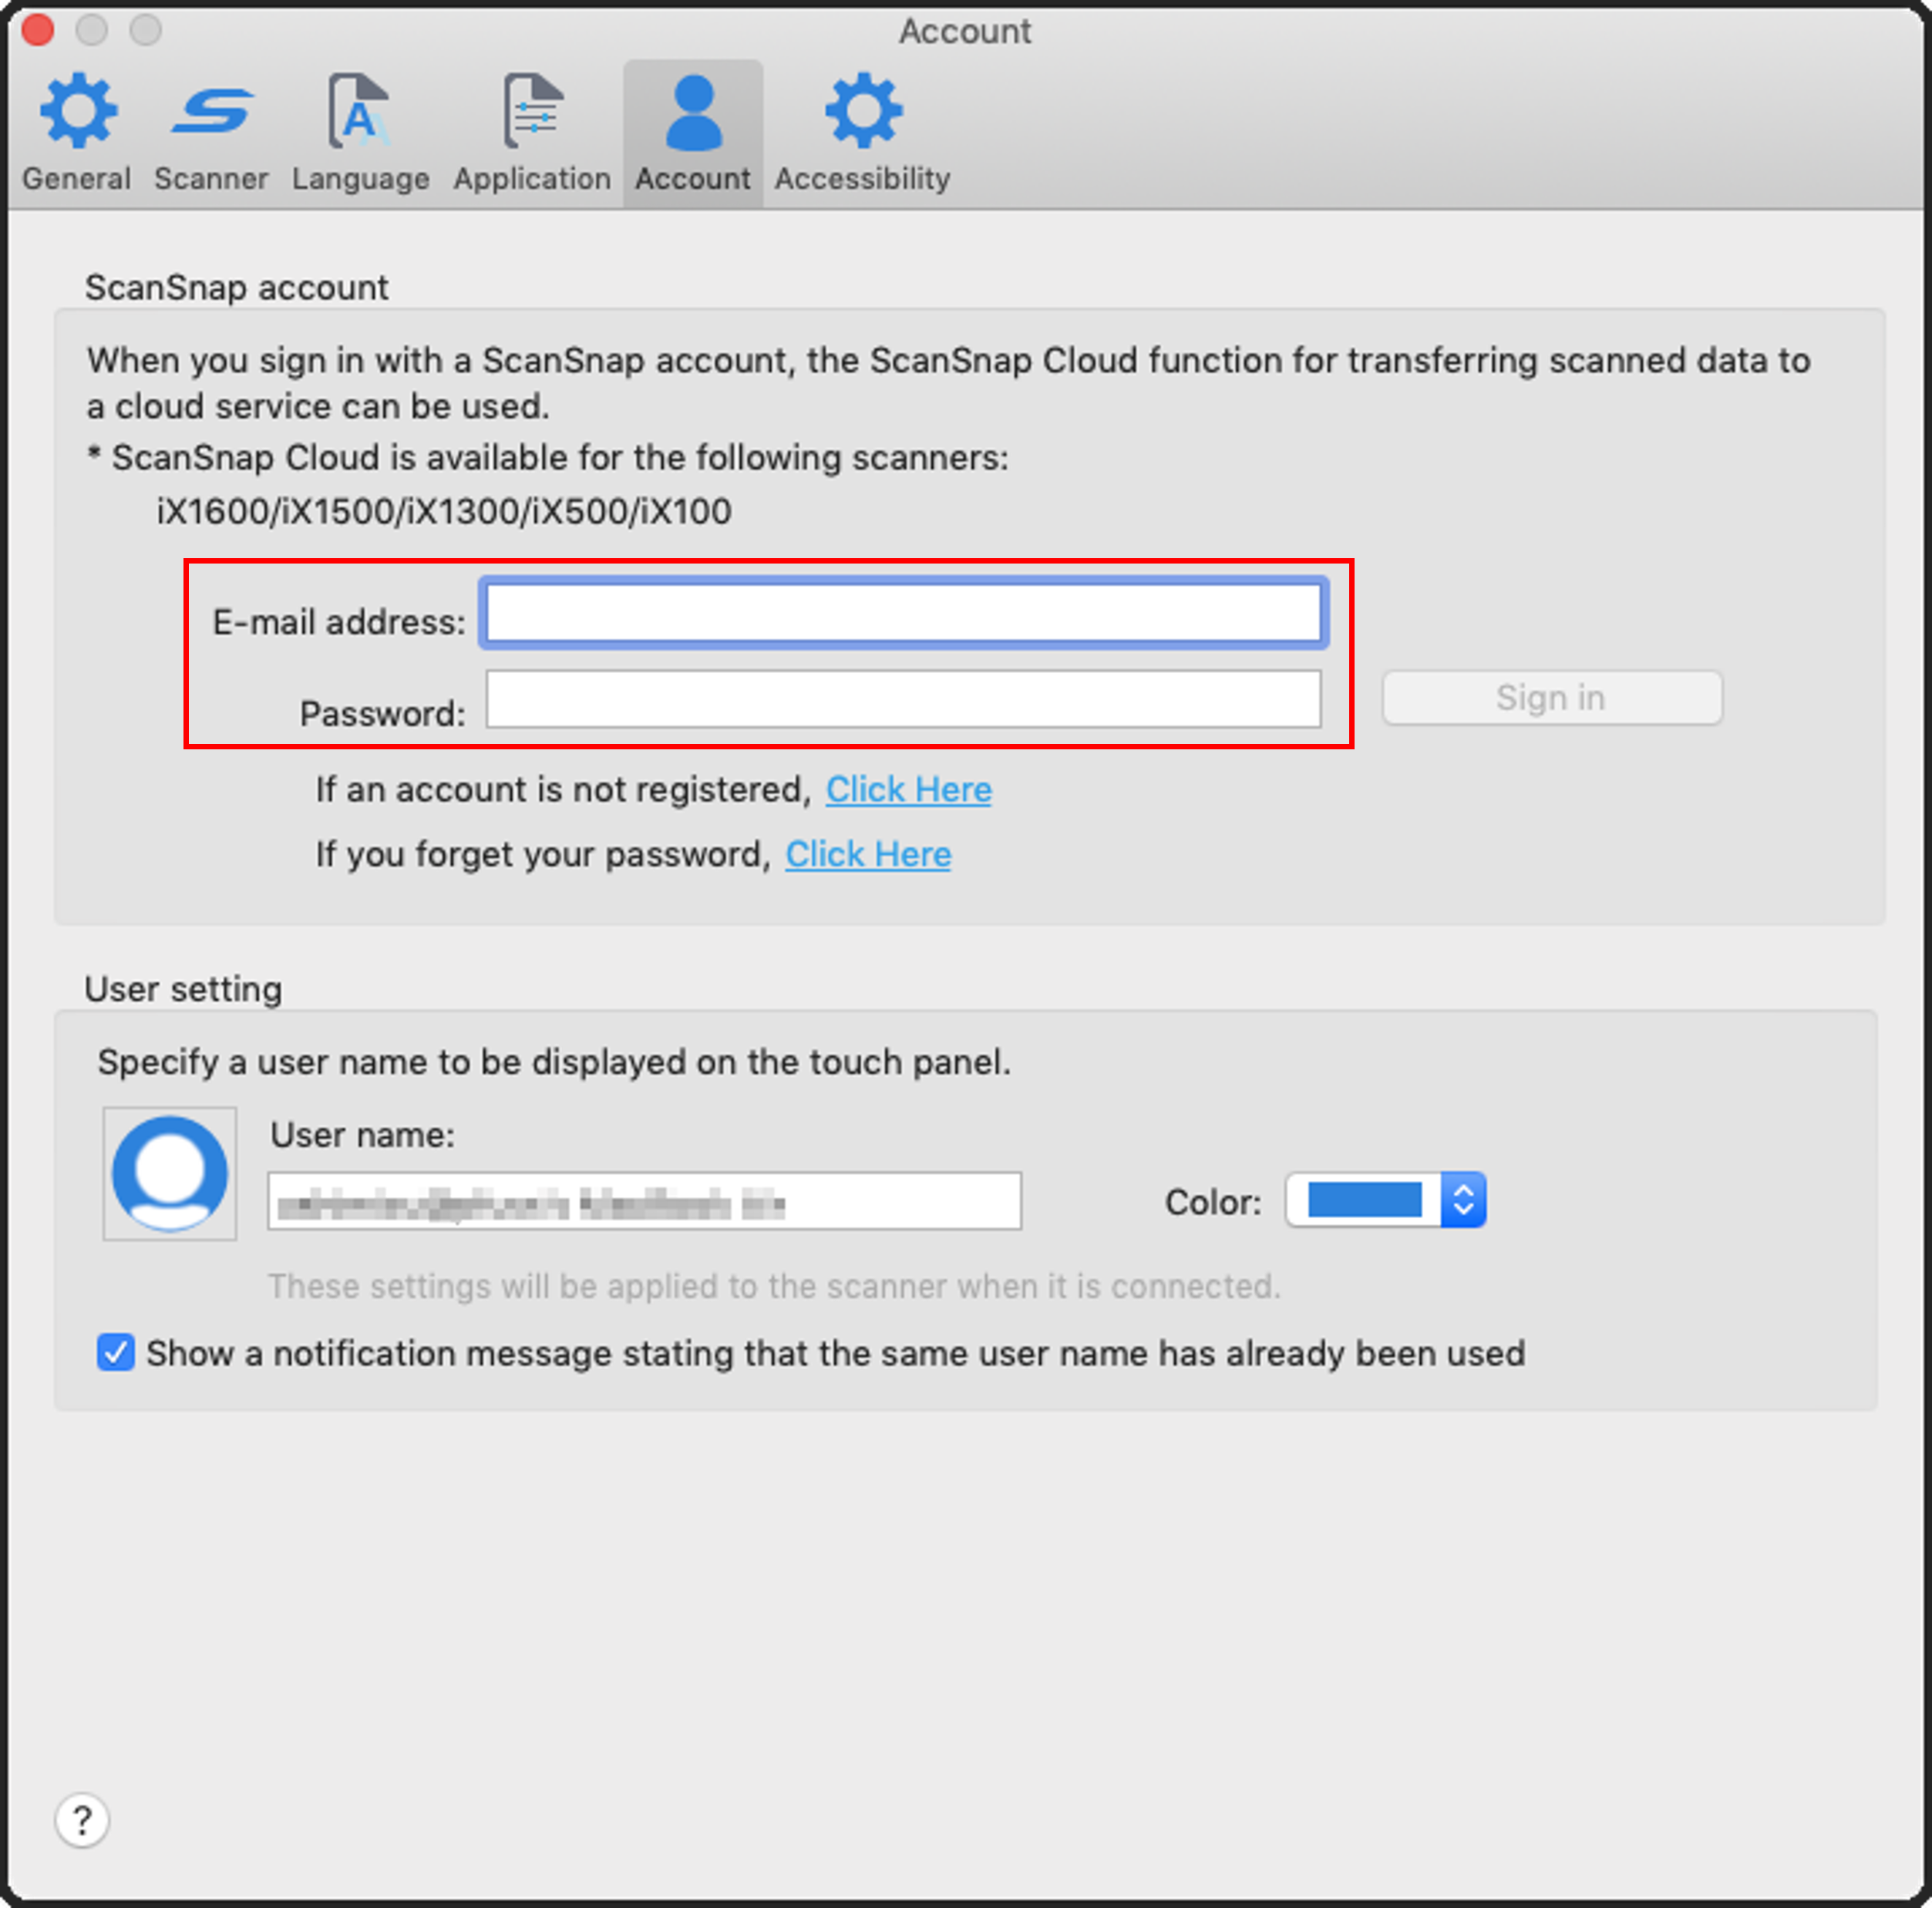Click the user avatar profile image
This screenshot has width=1932, height=1908.
tap(170, 1173)
